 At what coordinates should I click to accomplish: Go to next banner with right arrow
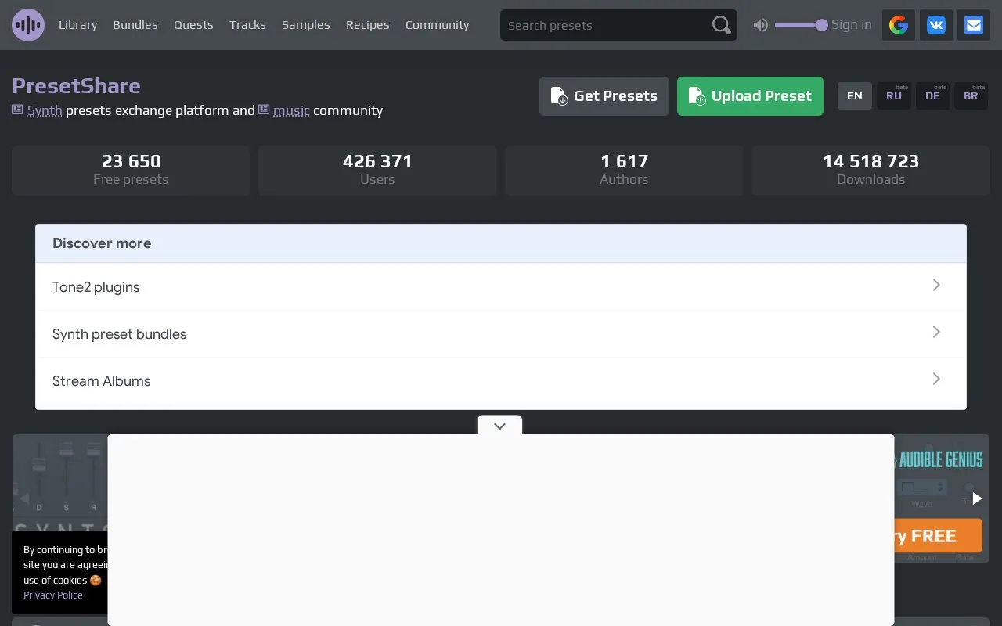[x=977, y=498]
